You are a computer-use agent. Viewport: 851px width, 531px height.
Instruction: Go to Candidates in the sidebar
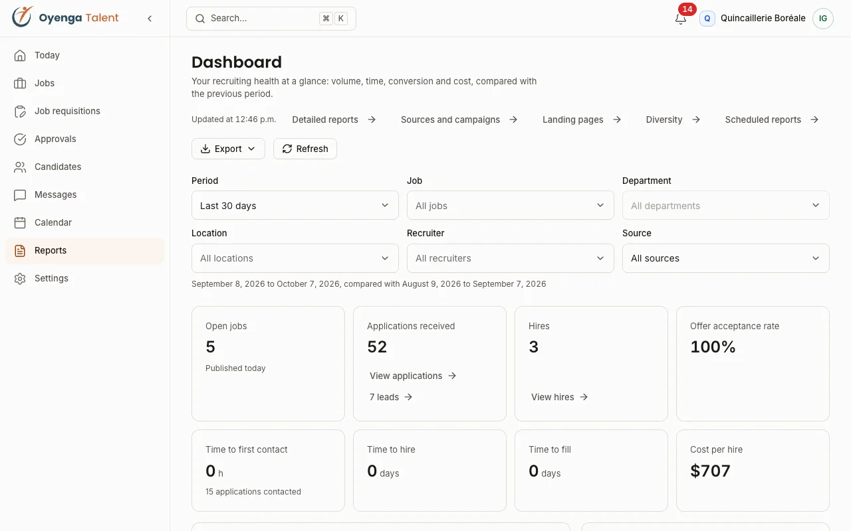click(x=84, y=167)
